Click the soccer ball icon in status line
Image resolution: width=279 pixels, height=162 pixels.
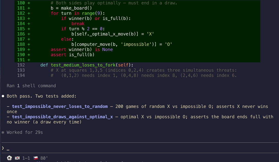[9, 158]
